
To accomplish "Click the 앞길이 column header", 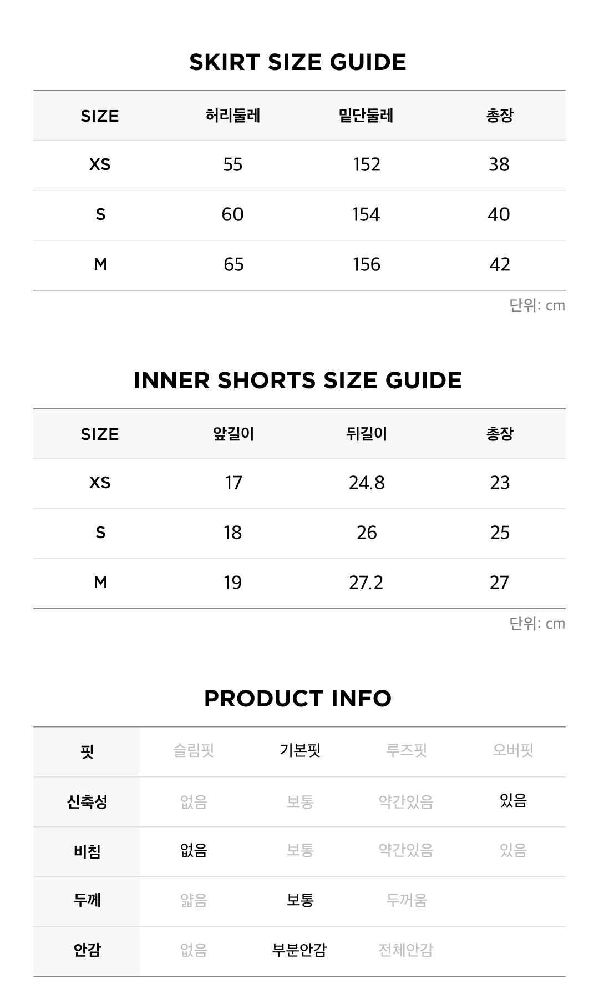I will [233, 434].
